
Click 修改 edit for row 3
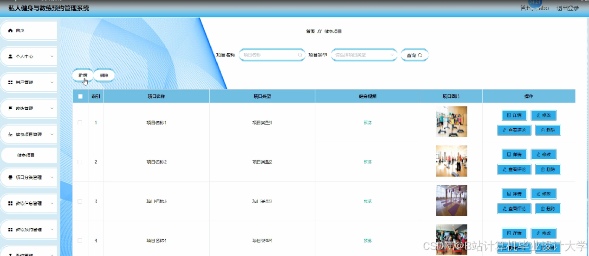pos(544,194)
